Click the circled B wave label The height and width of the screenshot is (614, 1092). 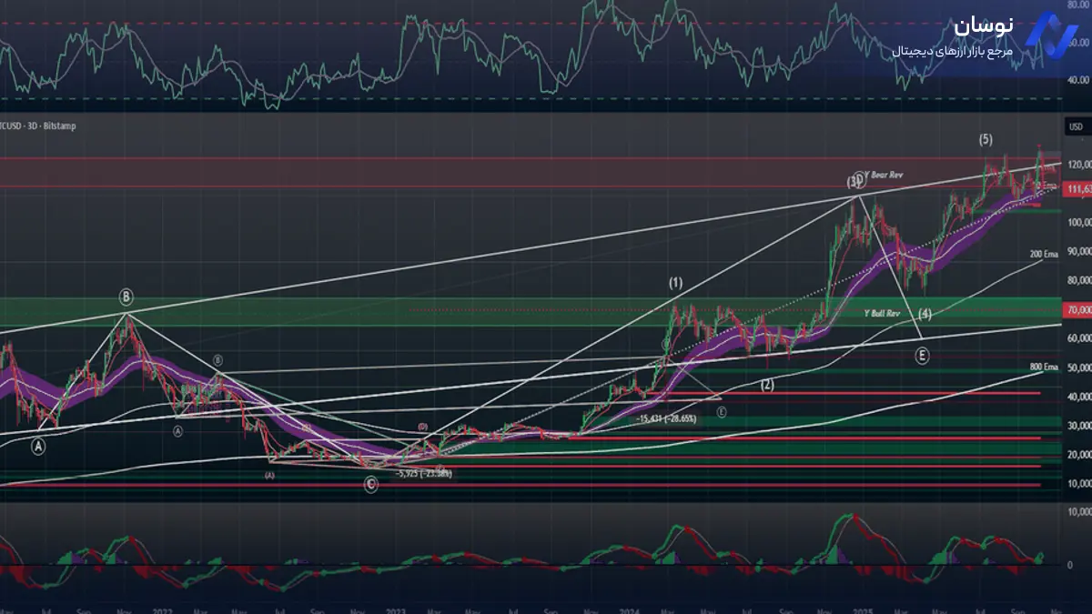(126, 297)
